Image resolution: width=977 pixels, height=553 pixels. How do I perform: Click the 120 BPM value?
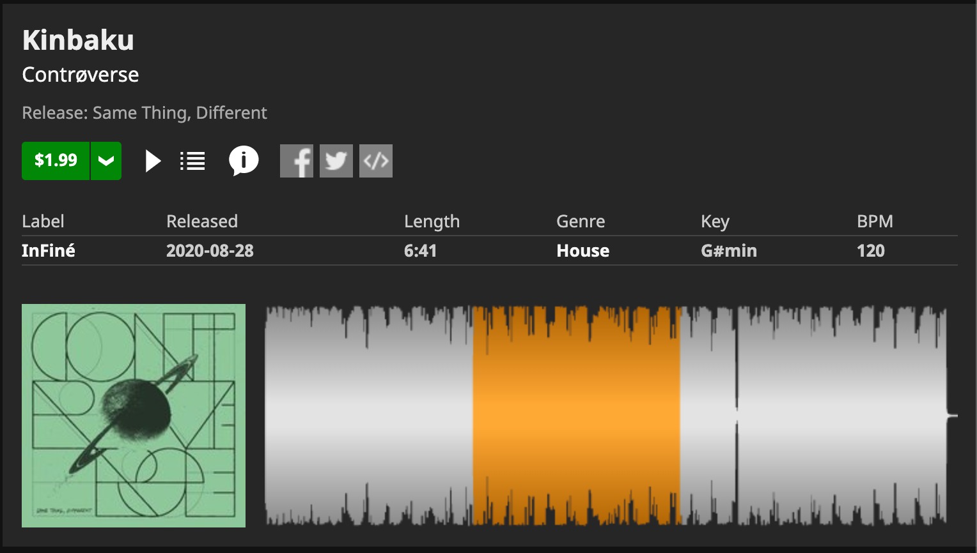point(870,251)
